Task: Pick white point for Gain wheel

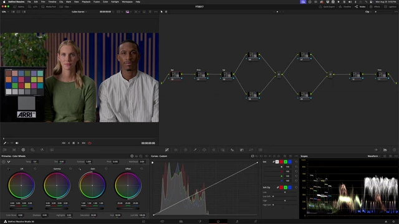Action: [80, 169]
